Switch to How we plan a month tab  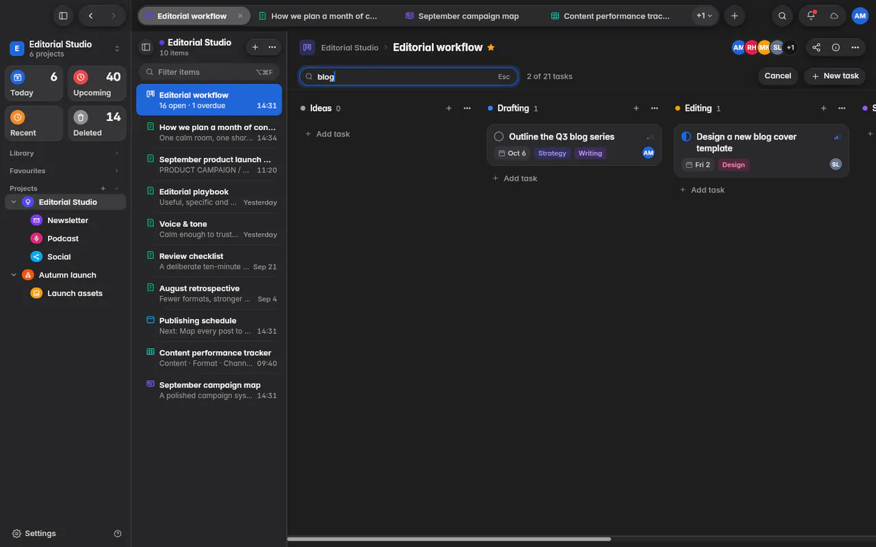[324, 16]
